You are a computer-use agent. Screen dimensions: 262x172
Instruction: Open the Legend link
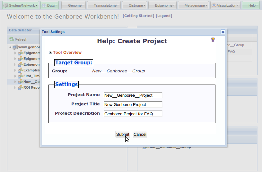click(164, 16)
